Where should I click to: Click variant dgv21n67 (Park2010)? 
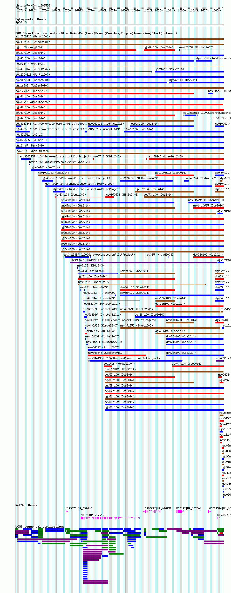coord(169,69)
